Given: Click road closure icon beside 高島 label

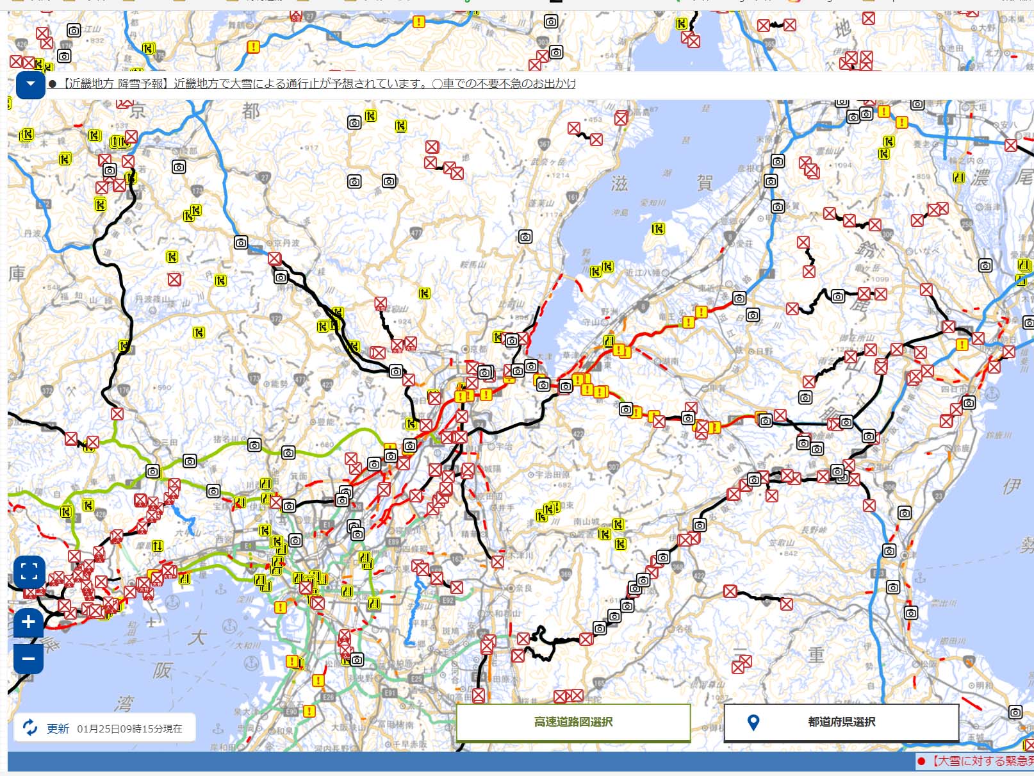Looking at the screenshot, I should click(x=621, y=118).
